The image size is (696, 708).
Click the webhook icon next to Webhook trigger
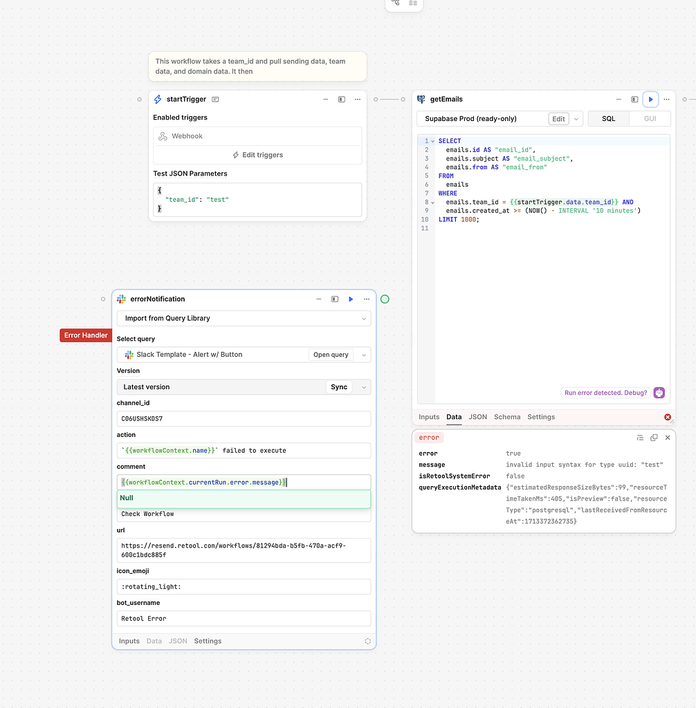coord(161,136)
